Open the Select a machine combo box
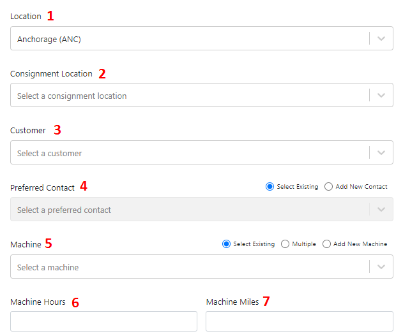 coord(202,267)
